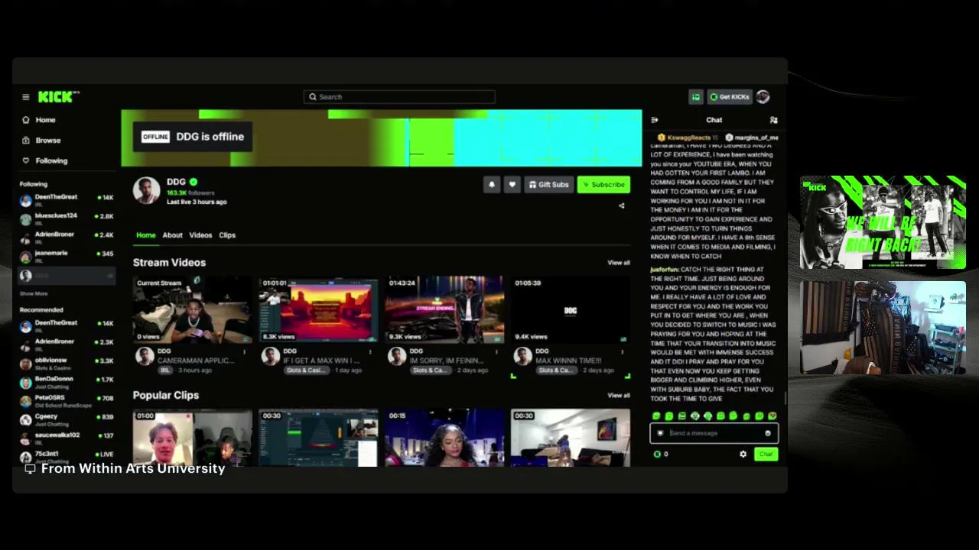The height and width of the screenshot is (550, 979).
Task: Click the We Will Be Right Back stream preview
Action: coord(883,222)
